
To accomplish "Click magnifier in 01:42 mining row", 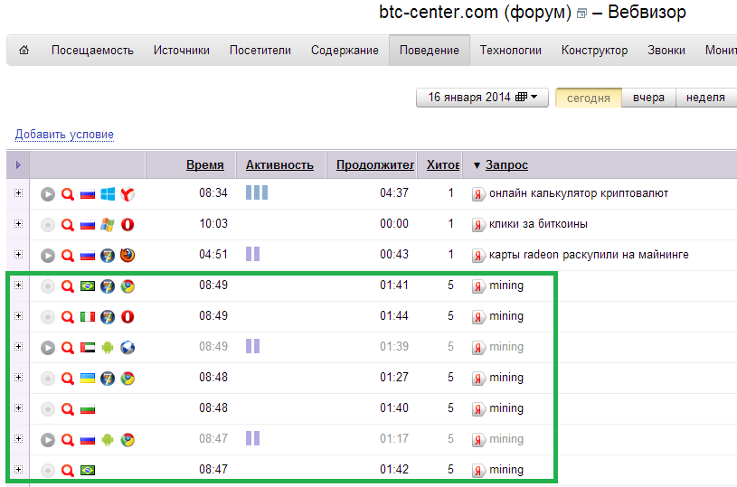I will click(68, 470).
